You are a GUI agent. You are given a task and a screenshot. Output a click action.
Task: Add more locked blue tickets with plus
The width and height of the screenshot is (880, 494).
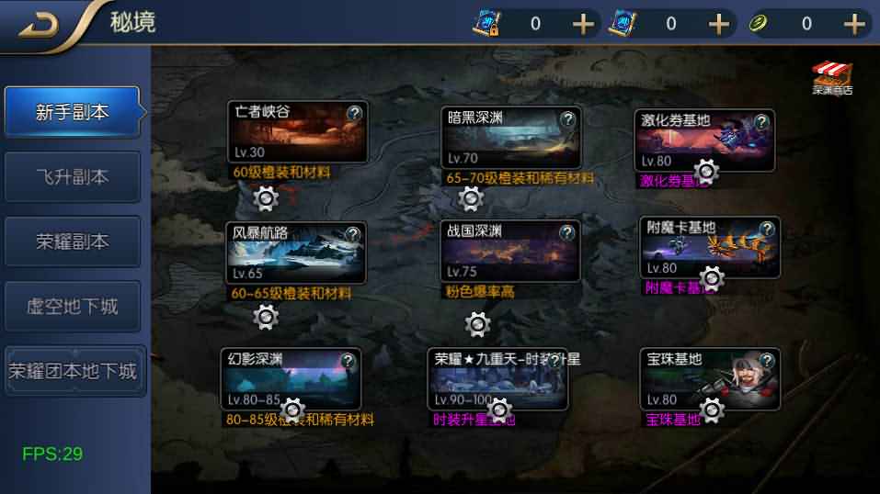tap(583, 24)
